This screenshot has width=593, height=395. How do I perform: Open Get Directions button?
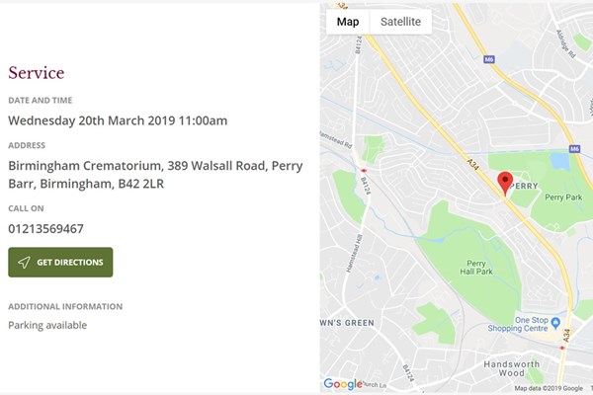[x=60, y=263]
